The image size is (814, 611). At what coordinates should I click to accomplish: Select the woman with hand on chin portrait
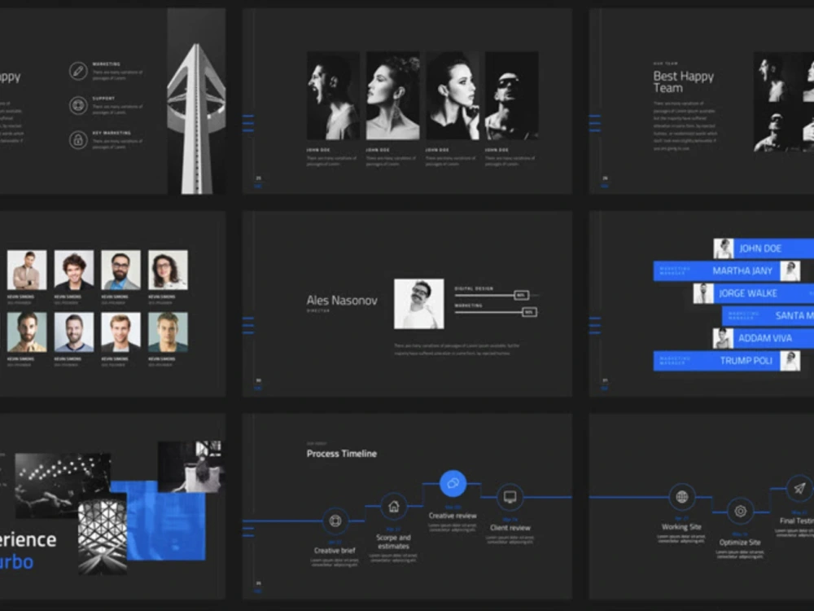coord(453,95)
